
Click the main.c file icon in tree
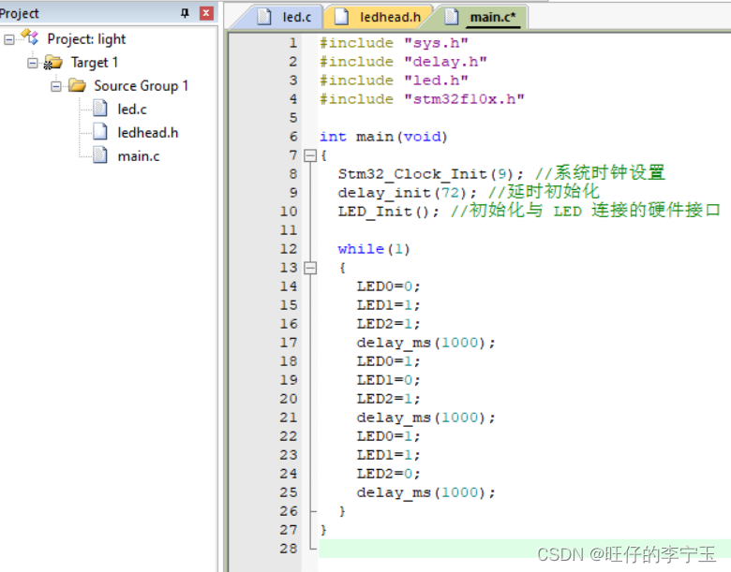tap(100, 154)
